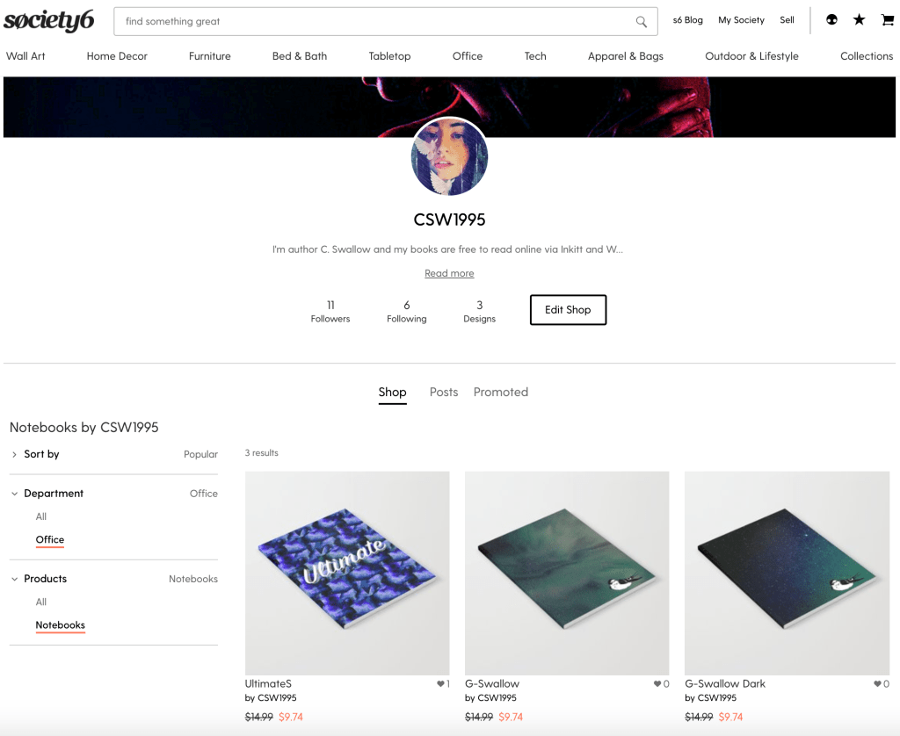Click the search magnifier icon

click(x=641, y=22)
